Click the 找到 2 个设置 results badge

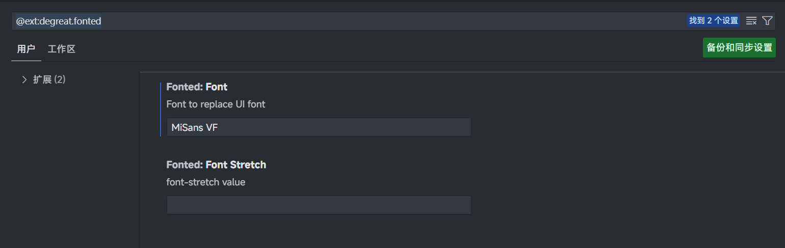(714, 21)
